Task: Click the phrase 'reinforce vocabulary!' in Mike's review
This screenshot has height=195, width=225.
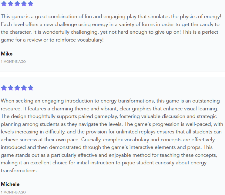Action: [80, 40]
